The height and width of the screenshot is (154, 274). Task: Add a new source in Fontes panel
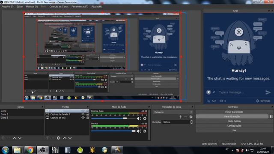click(x=48, y=138)
